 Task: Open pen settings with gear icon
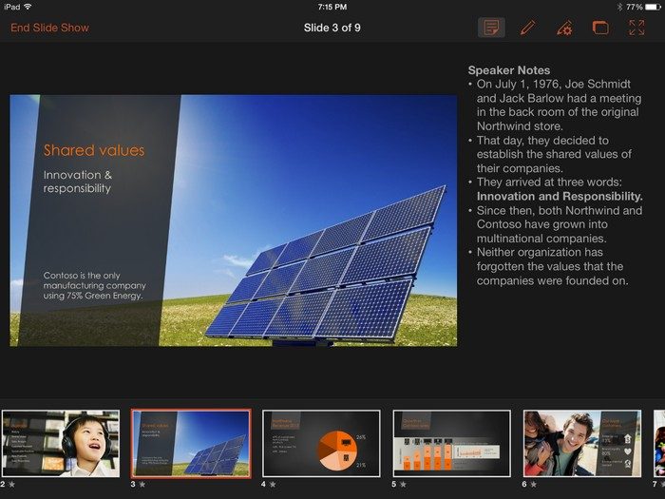pyautogui.click(x=564, y=28)
